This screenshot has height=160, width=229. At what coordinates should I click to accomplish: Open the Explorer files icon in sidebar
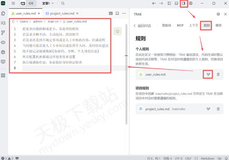click(x=3, y=13)
